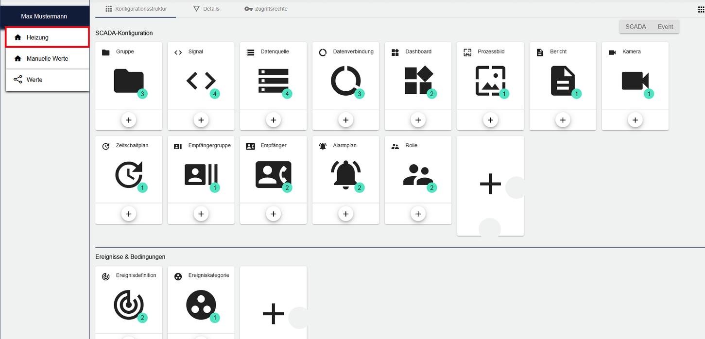Click the Ereignisdefinition radar icon
This screenshot has height=339, width=705.
128,305
